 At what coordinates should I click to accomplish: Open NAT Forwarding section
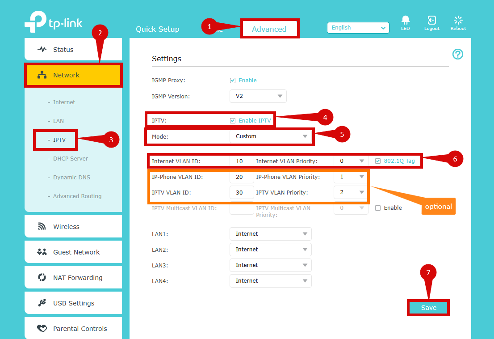77,278
